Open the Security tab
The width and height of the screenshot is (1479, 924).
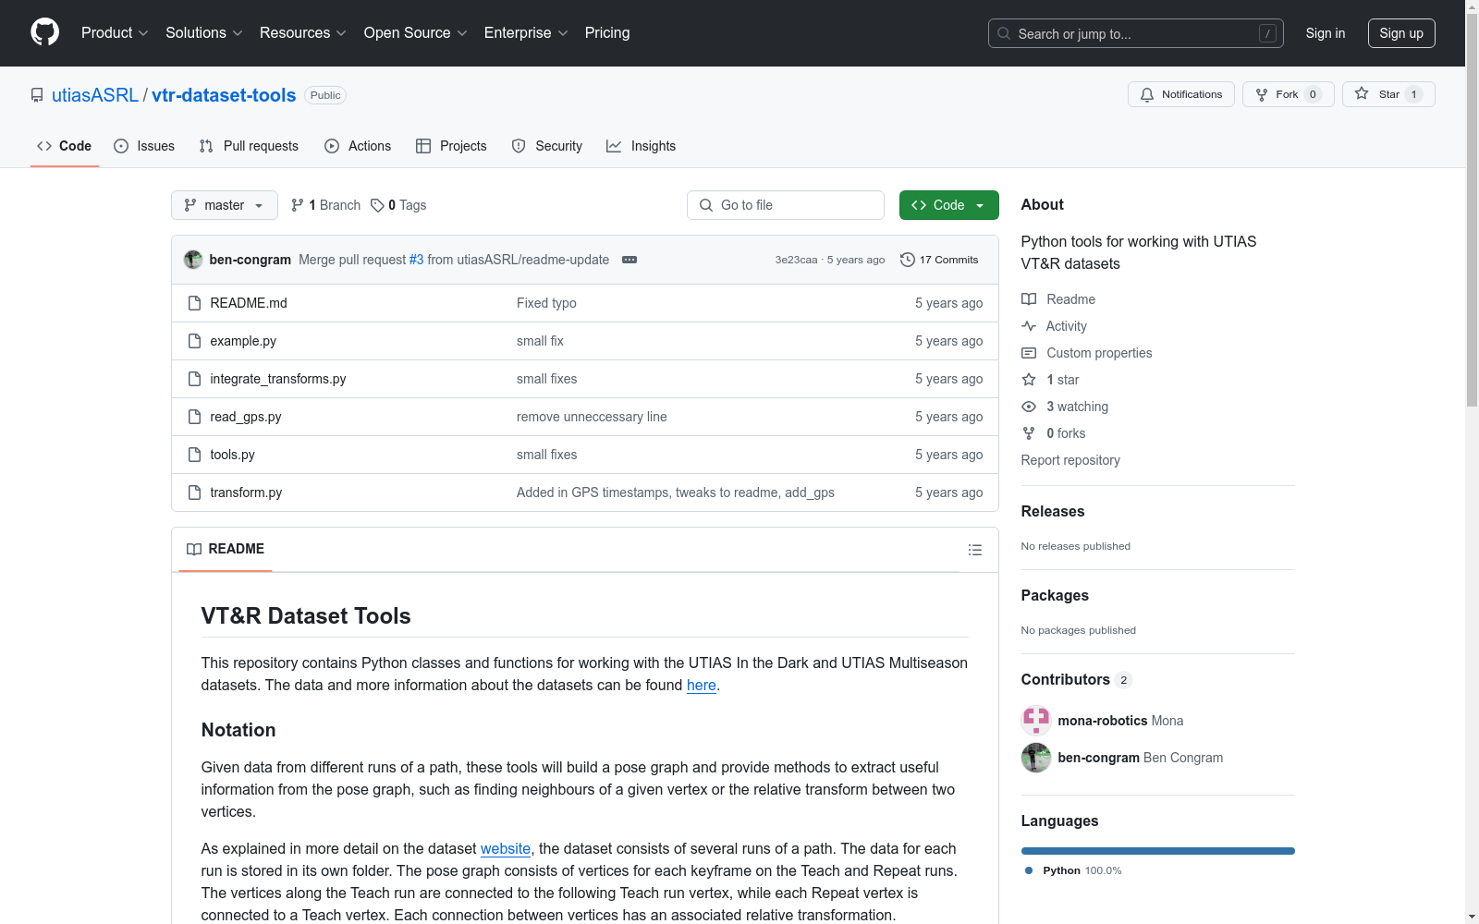click(x=547, y=146)
